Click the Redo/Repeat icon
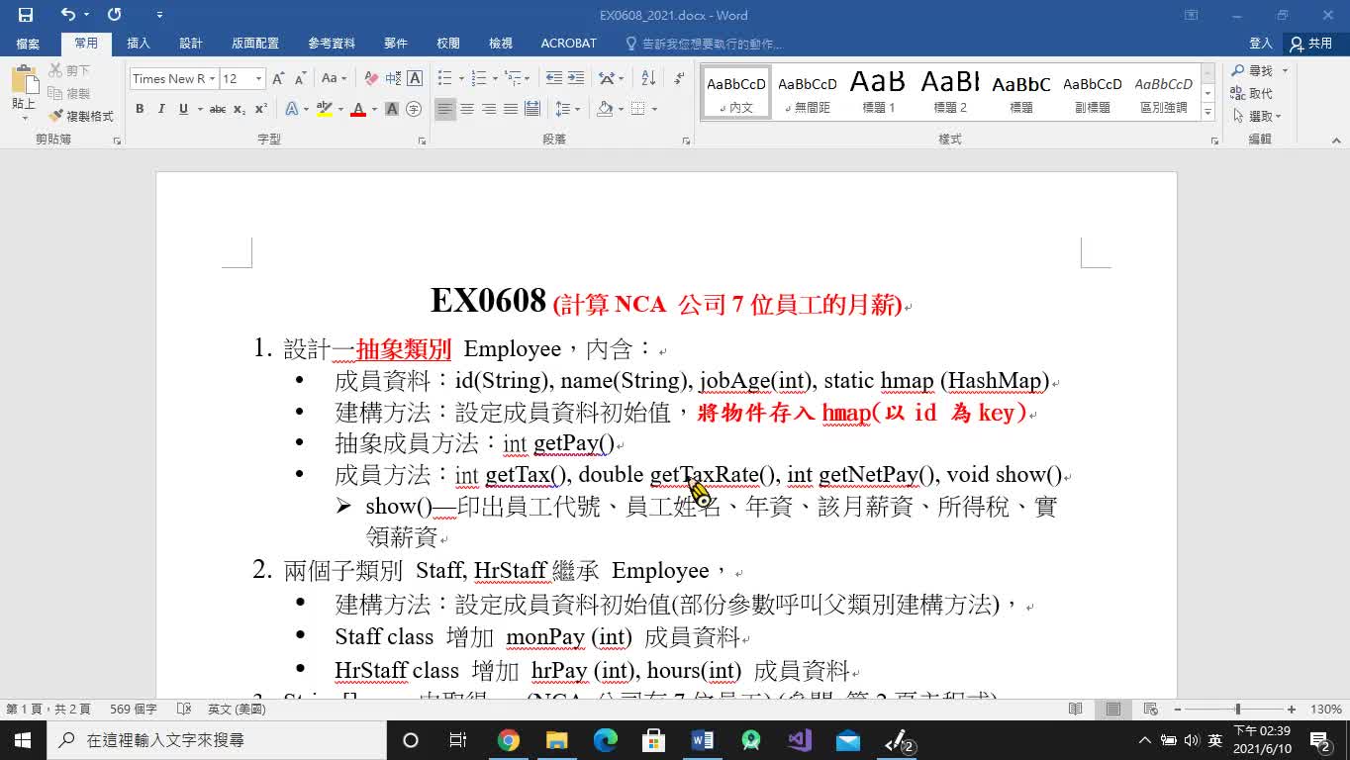 click(x=114, y=15)
